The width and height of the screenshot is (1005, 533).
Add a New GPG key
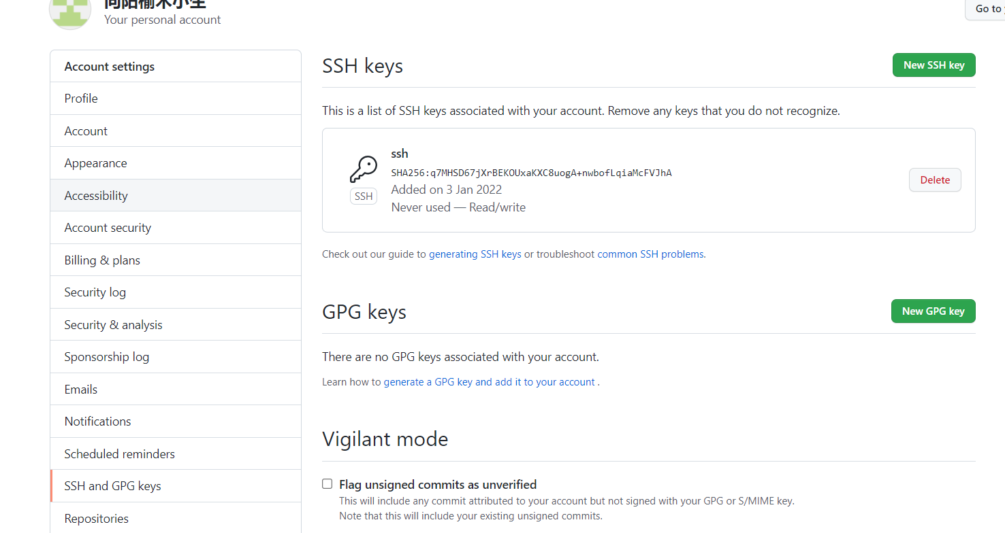click(933, 311)
